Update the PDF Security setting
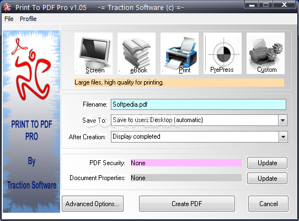Image resolution: width=299 pixels, height=221 pixels. (267, 163)
